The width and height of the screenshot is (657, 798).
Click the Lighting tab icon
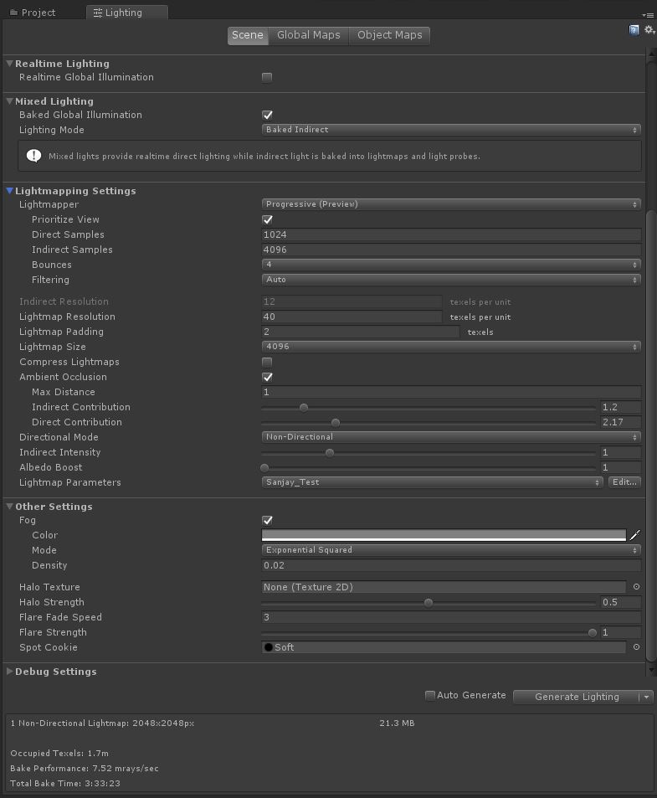pyautogui.click(x=98, y=12)
